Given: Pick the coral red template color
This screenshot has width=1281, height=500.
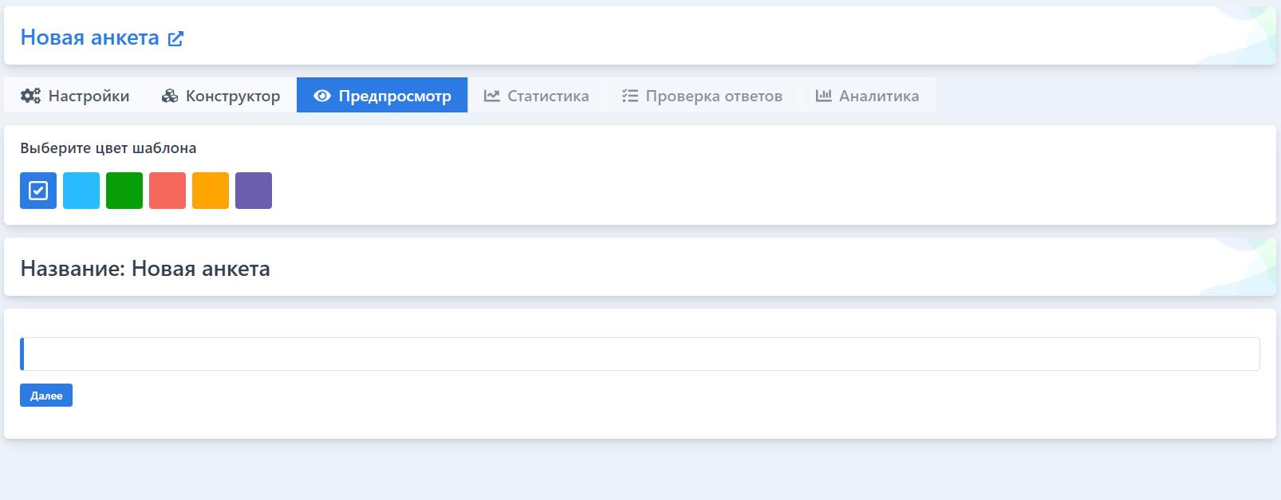Looking at the screenshot, I should click(168, 191).
